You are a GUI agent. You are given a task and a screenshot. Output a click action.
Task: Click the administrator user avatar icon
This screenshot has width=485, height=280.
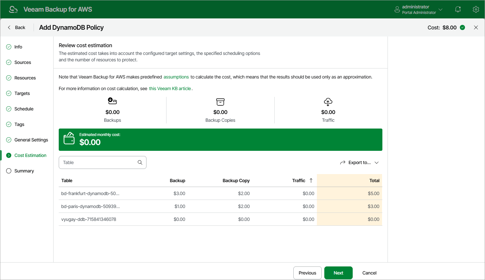(x=397, y=10)
